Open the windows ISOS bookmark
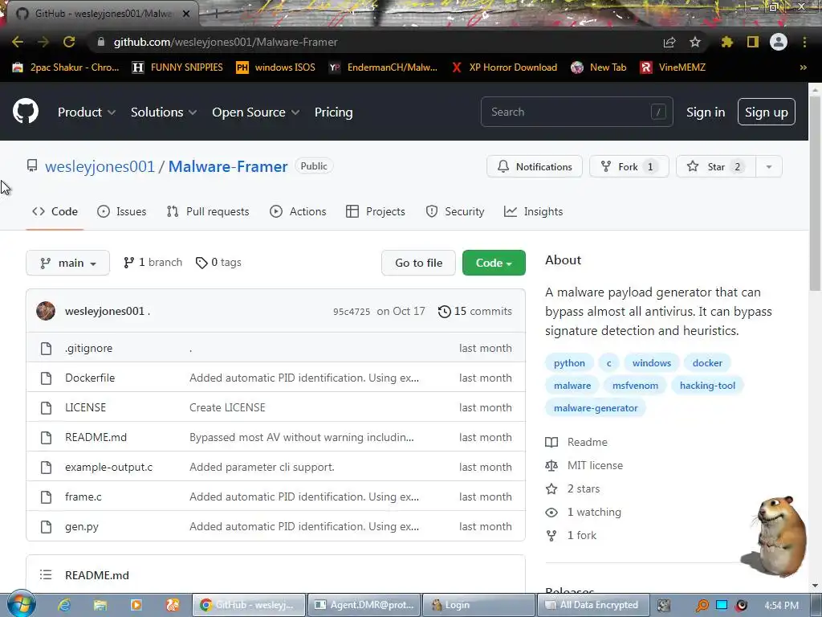 click(x=276, y=67)
